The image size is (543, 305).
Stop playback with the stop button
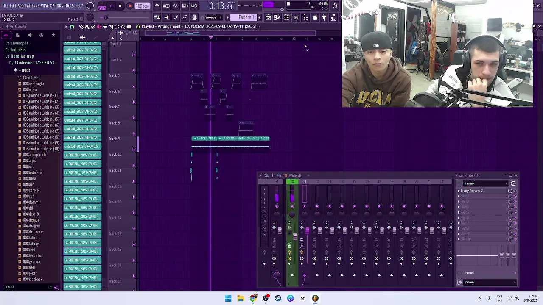coord(120,6)
